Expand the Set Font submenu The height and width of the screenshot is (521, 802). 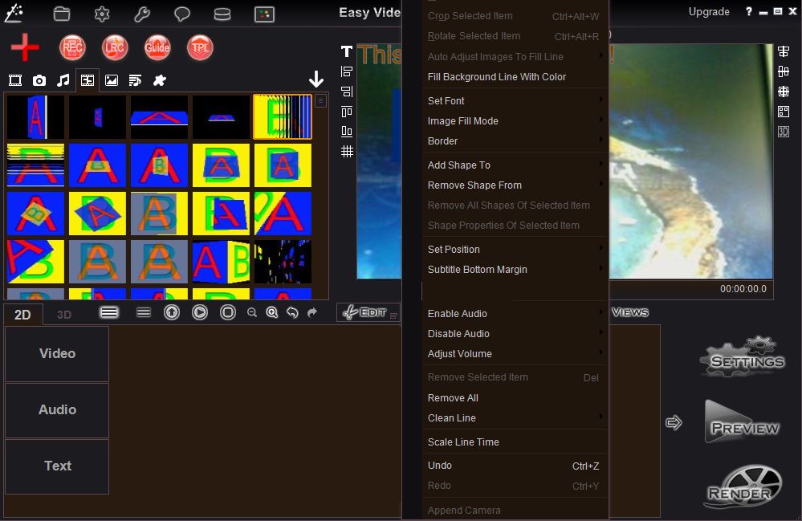pyautogui.click(x=515, y=100)
